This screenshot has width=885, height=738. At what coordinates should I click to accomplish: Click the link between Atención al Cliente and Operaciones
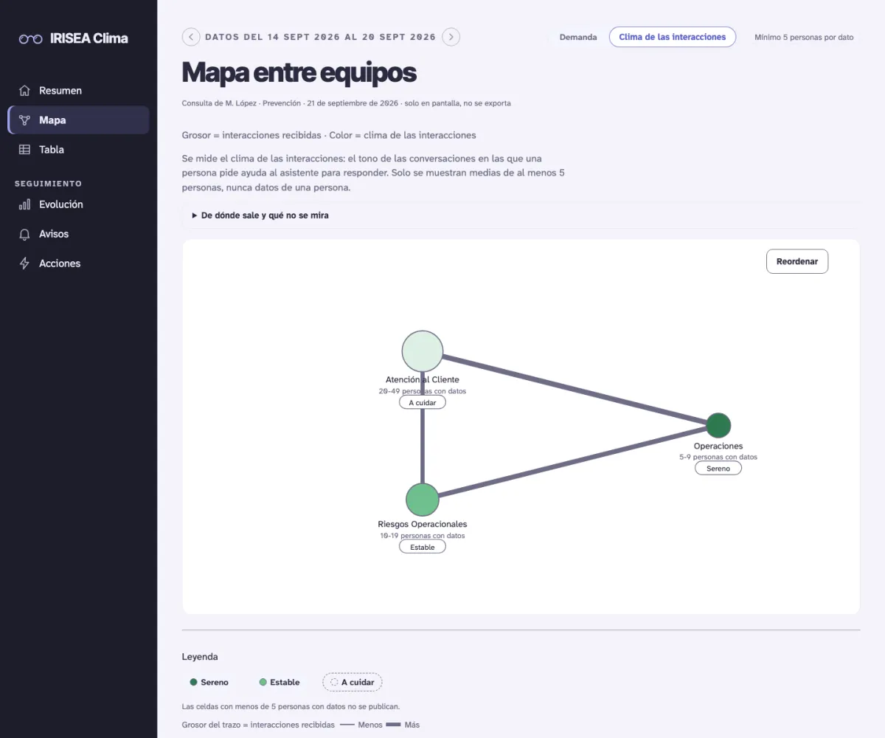[575, 390]
